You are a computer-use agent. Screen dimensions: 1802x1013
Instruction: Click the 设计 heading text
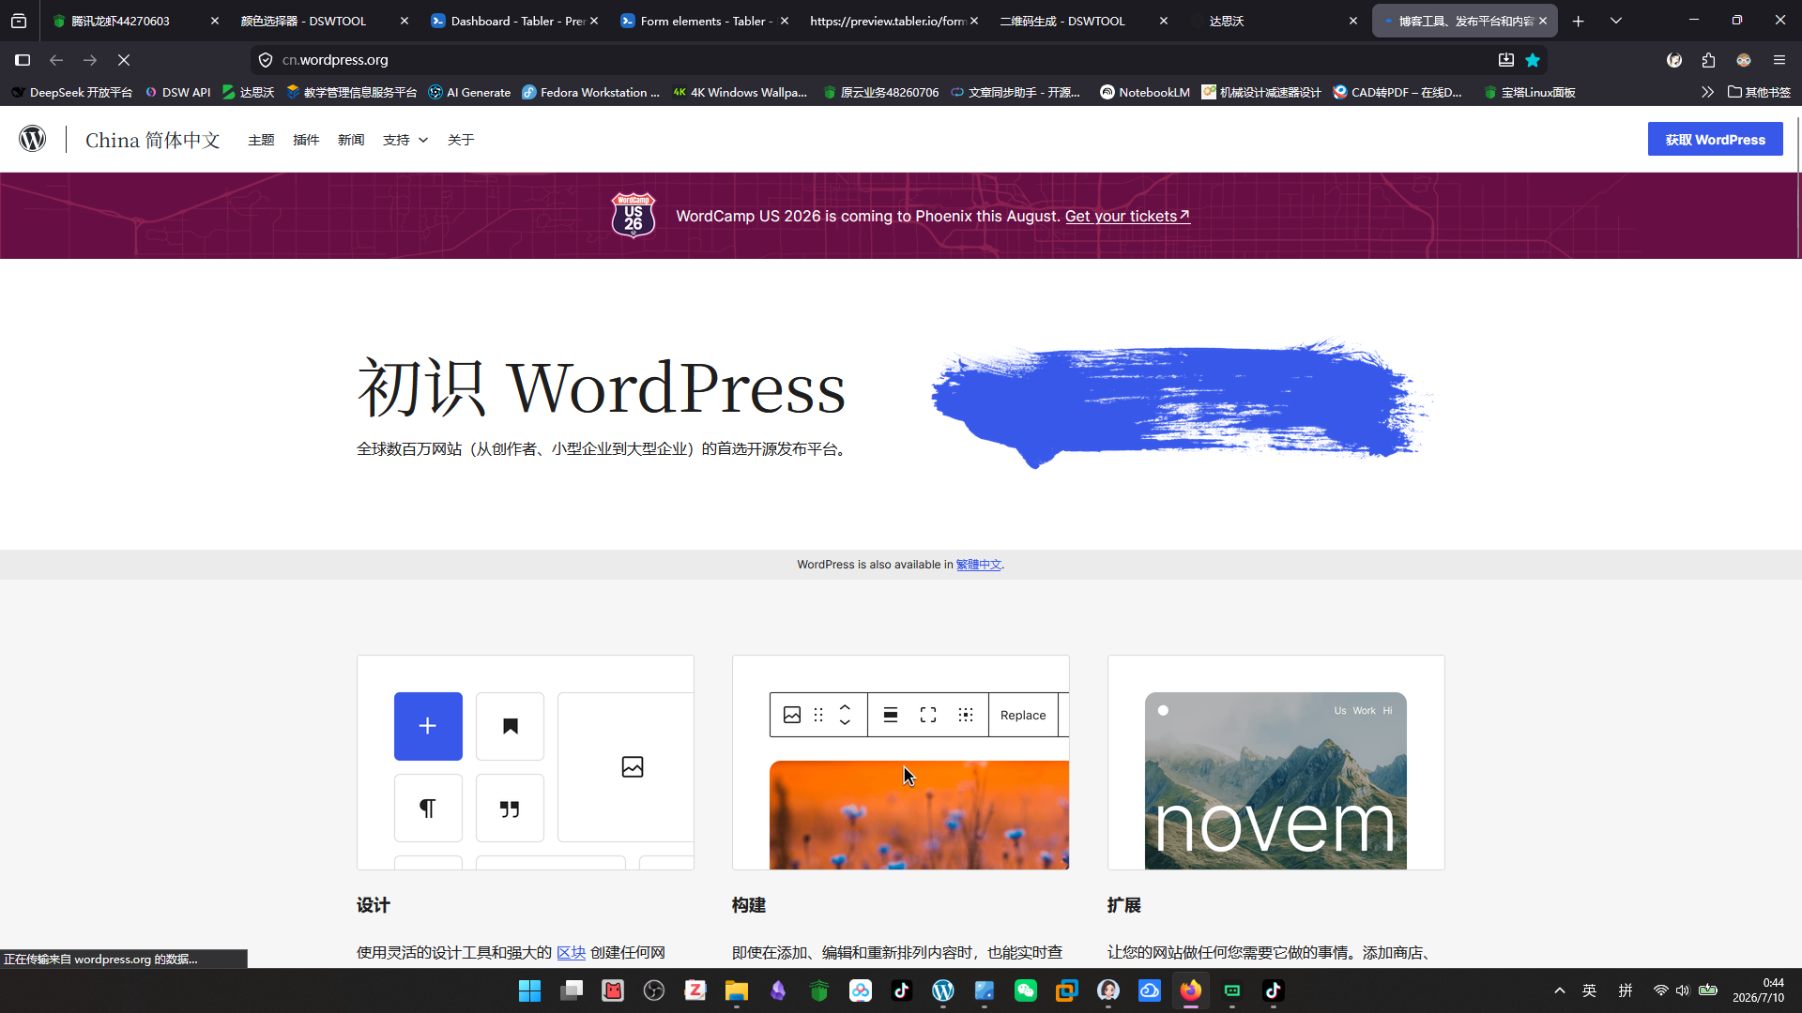point(374,905)
